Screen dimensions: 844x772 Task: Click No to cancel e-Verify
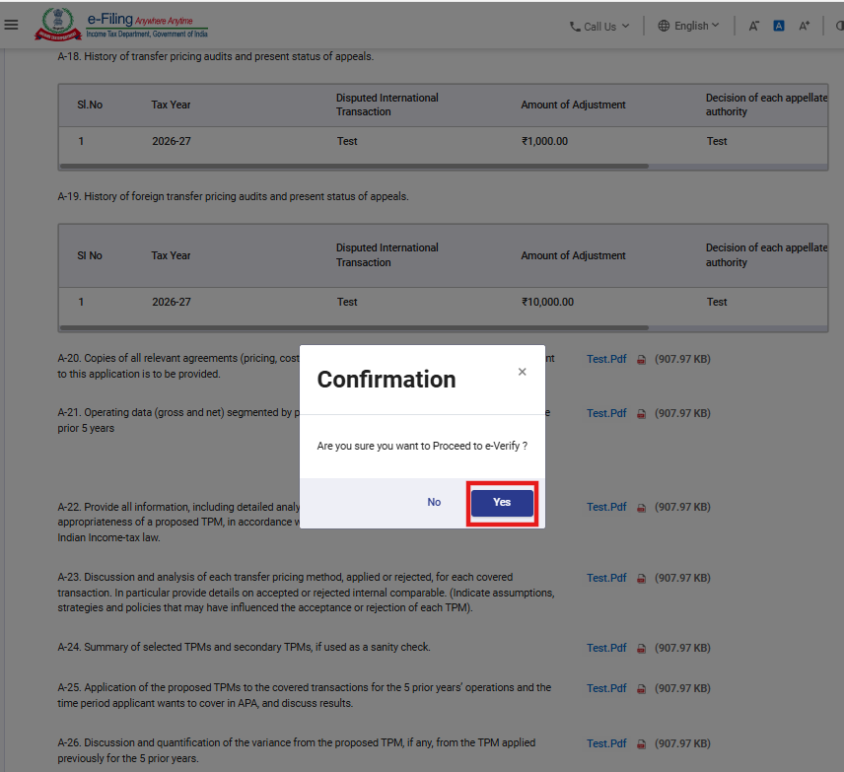434,503
